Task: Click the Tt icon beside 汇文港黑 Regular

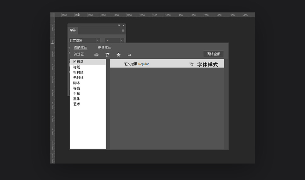Action: click(192, 63)
